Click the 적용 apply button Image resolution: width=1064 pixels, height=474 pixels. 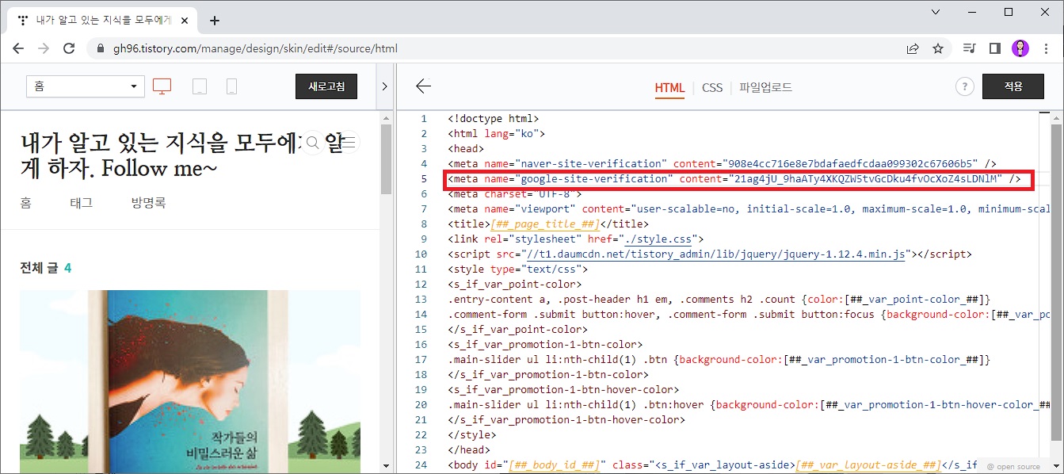pos(1013,86)
